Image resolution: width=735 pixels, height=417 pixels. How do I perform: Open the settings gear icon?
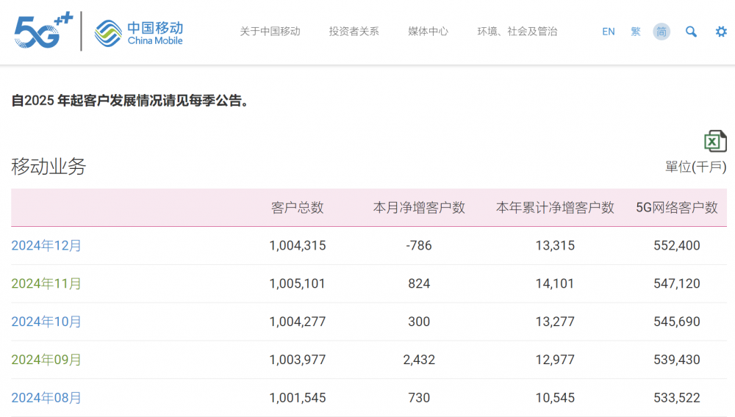tap(721, 32)
